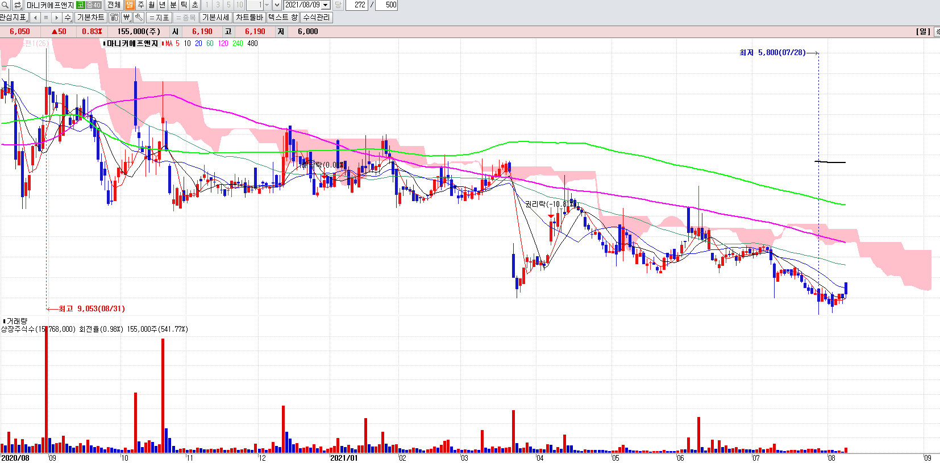Click the stop square icon

tap(46, 18)
